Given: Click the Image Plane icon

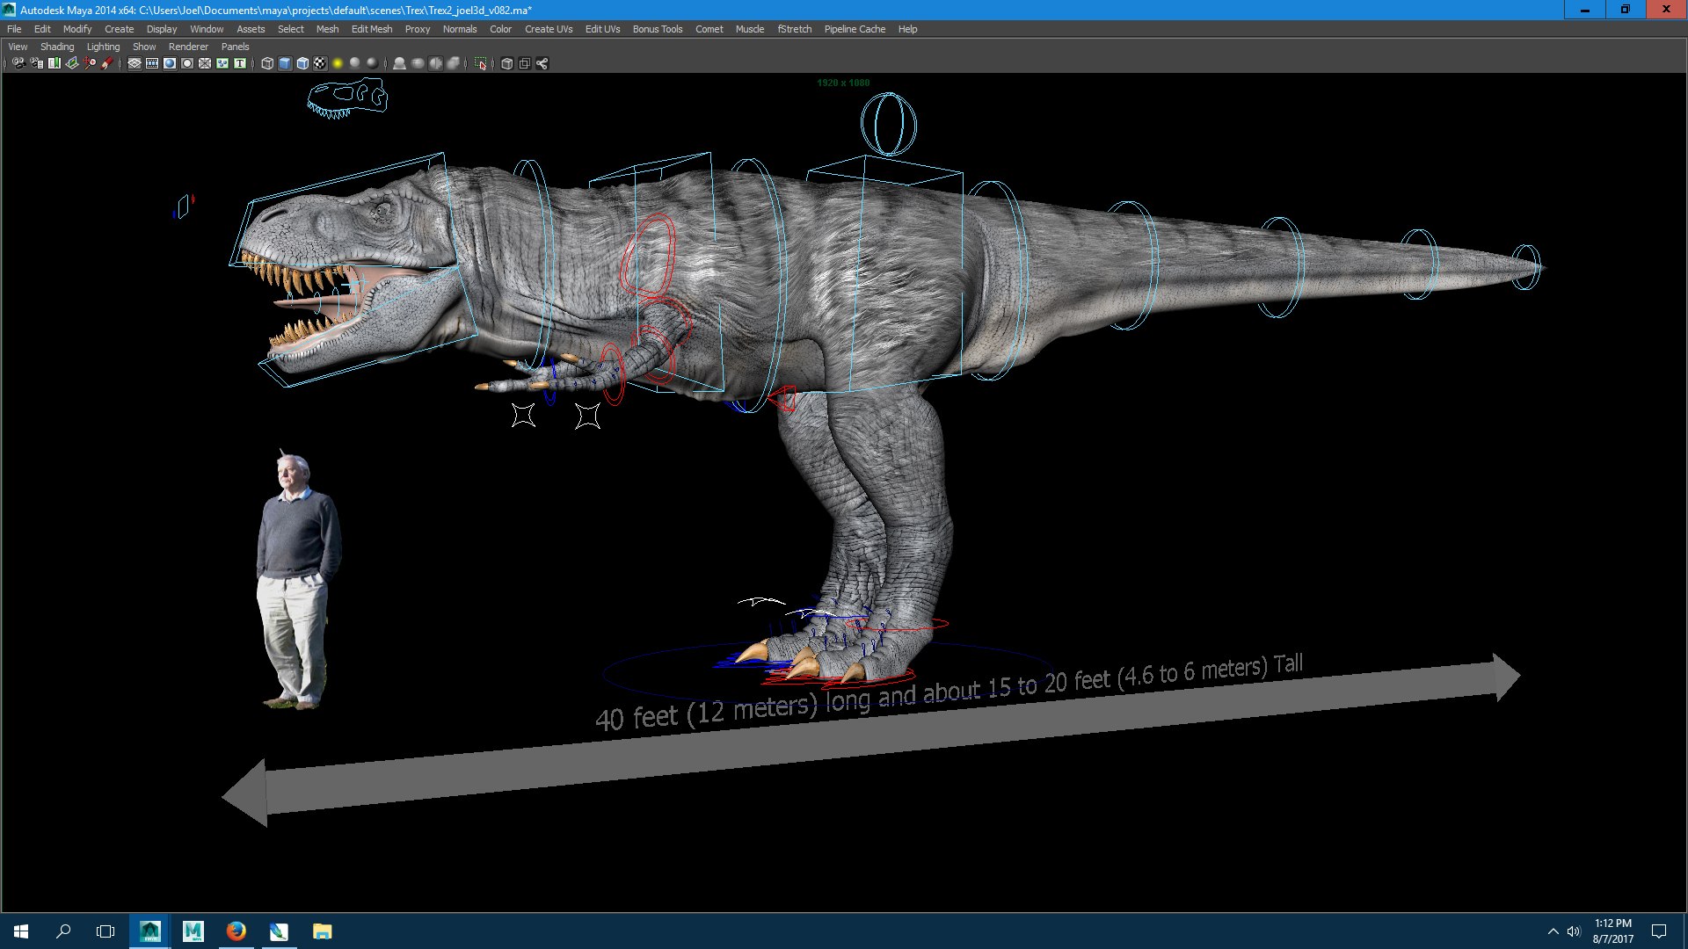Looking at the screenshot, I should click(72, 63).
